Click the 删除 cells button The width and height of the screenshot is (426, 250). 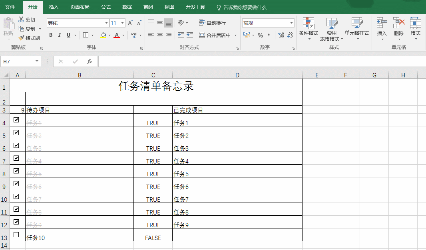tap(399, 29)
